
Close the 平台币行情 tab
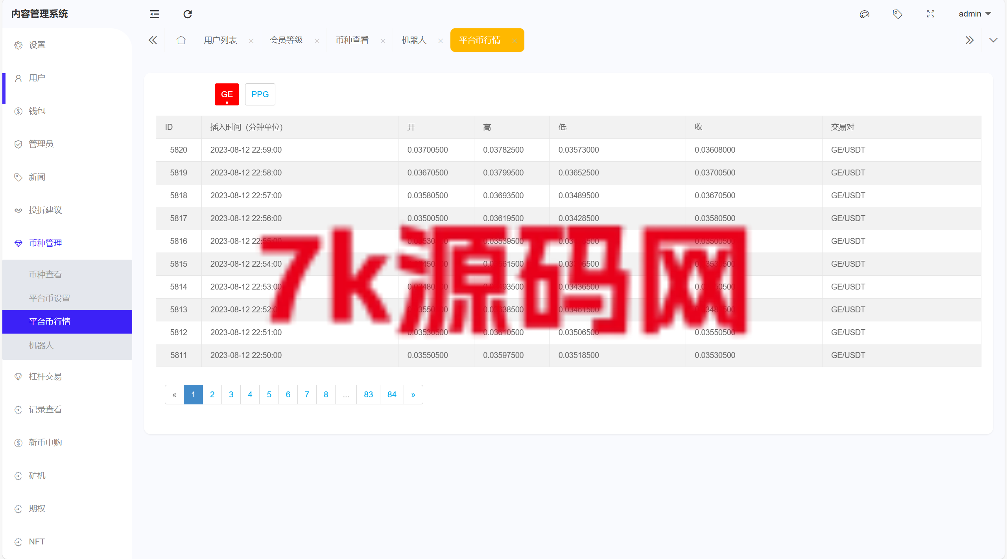(x=515, y=41)
